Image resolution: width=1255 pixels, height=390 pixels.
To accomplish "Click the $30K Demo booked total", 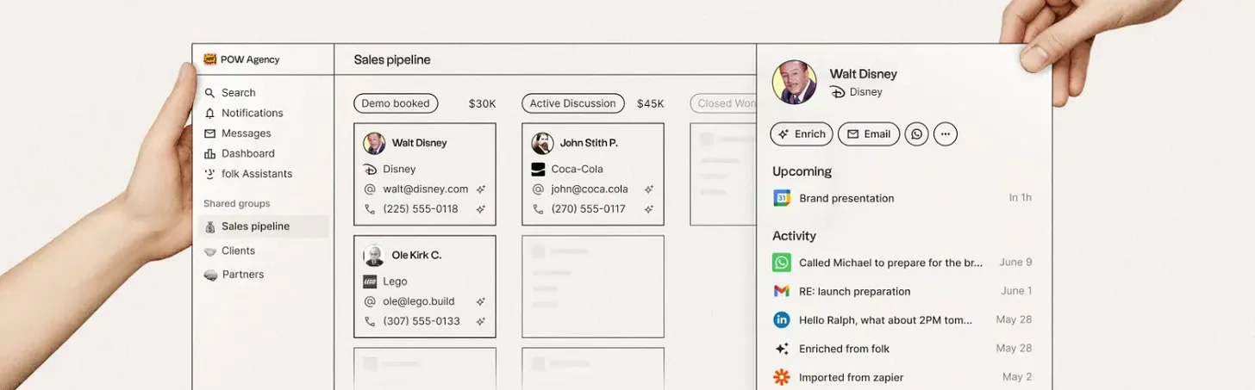I will tap(482, 103).
